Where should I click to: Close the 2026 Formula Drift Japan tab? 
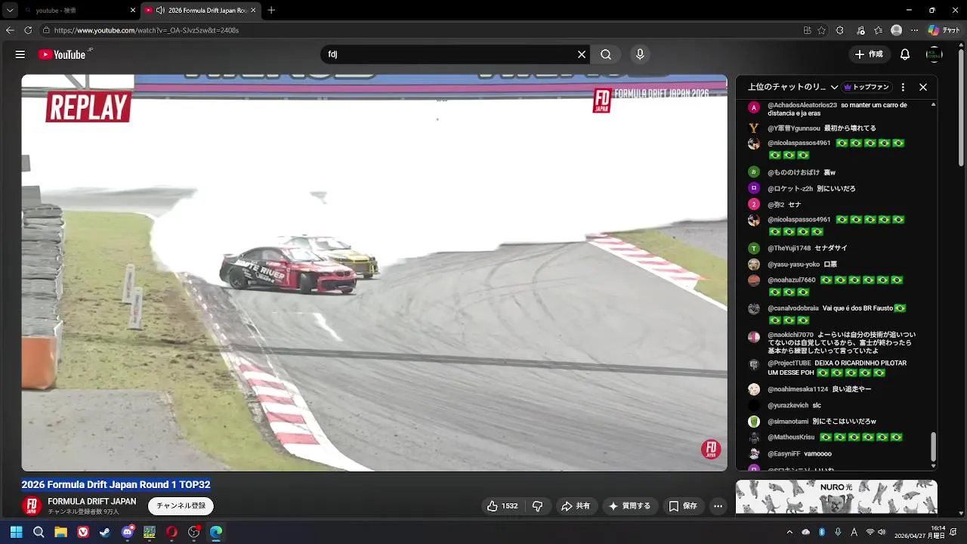[253, 11]
